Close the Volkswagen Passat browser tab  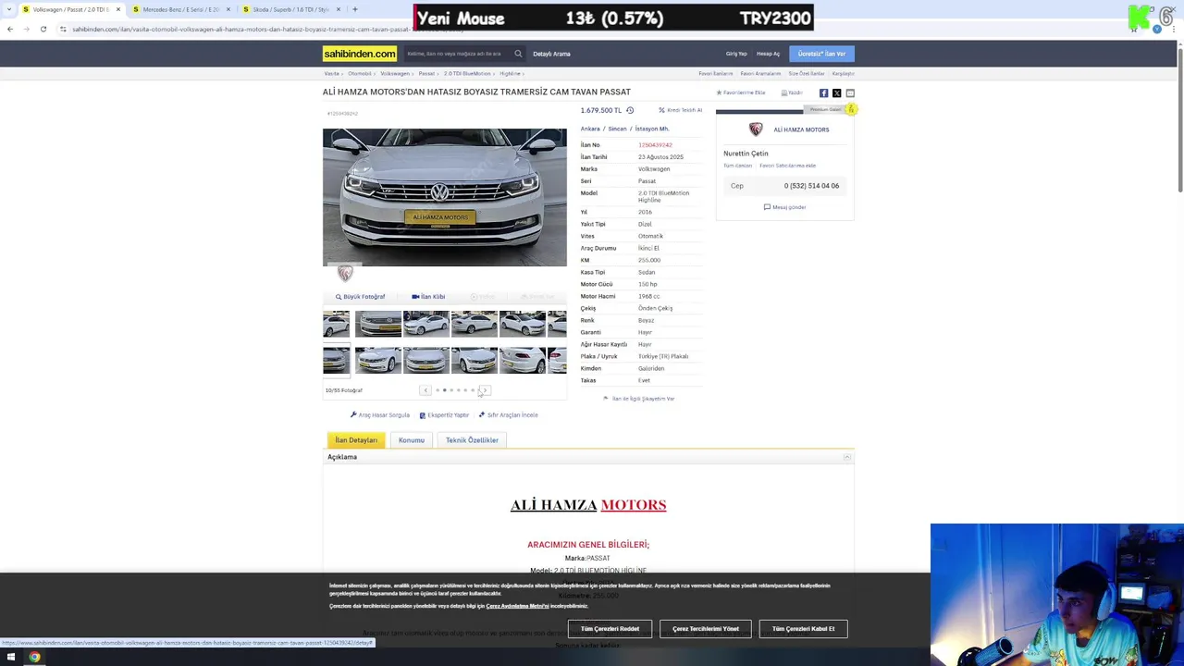(117, 9)
